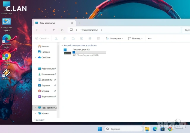
Task: Expand the Мрежа tree node
Action: [35, 113]
